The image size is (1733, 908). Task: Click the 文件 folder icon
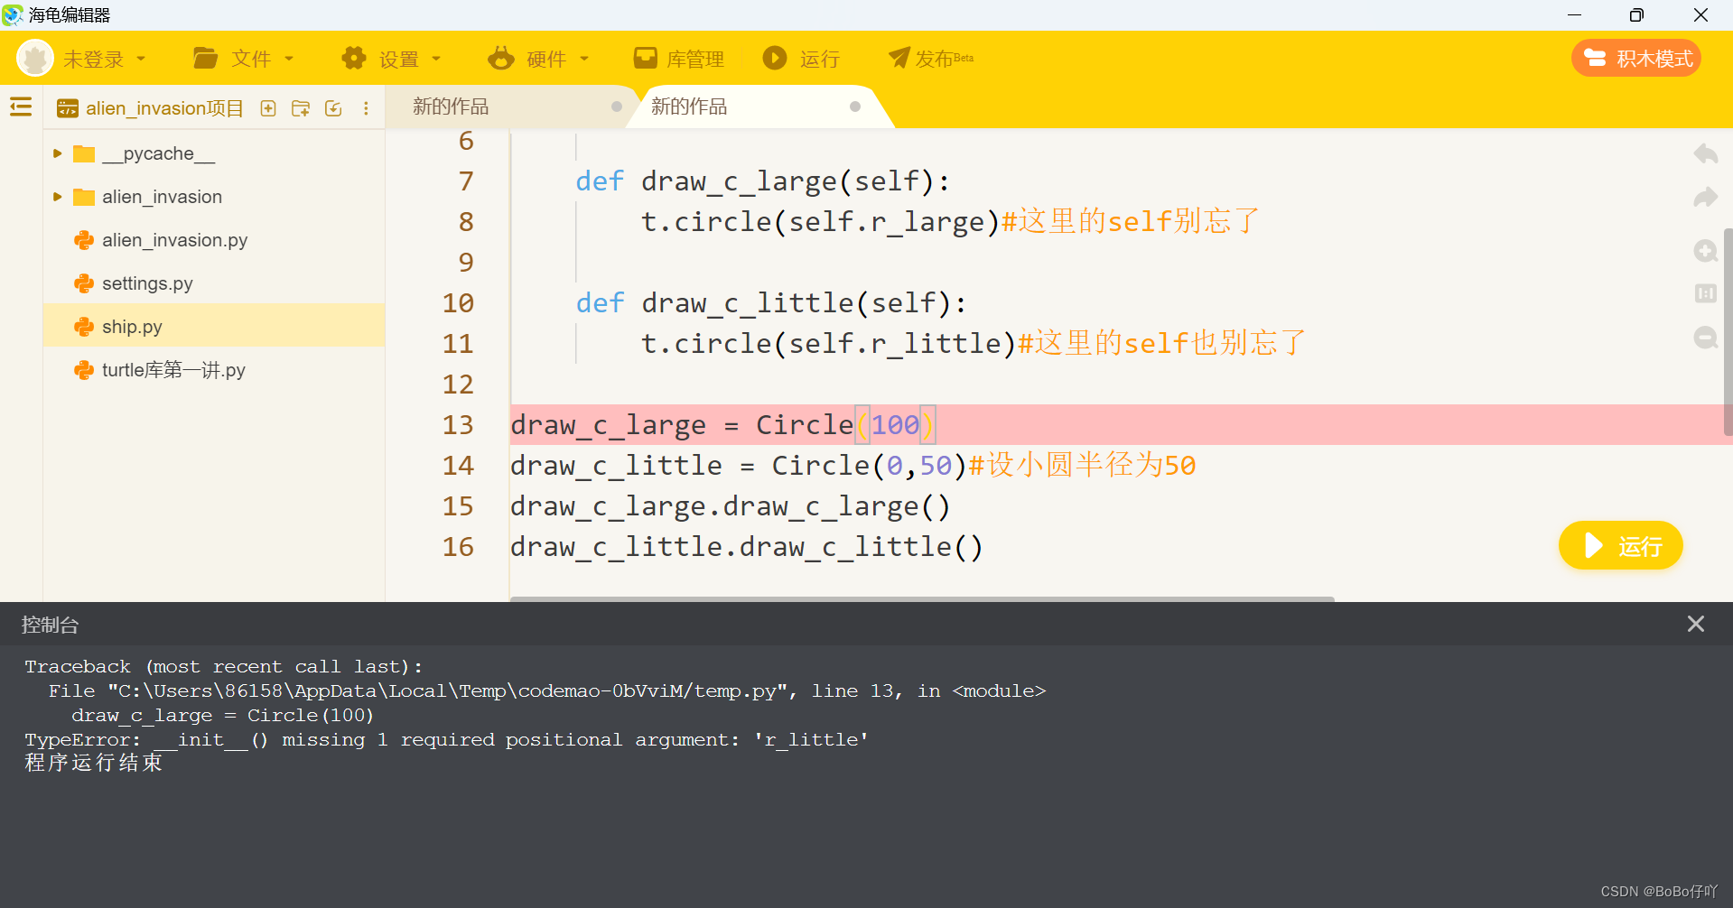[x=205, y=59]
